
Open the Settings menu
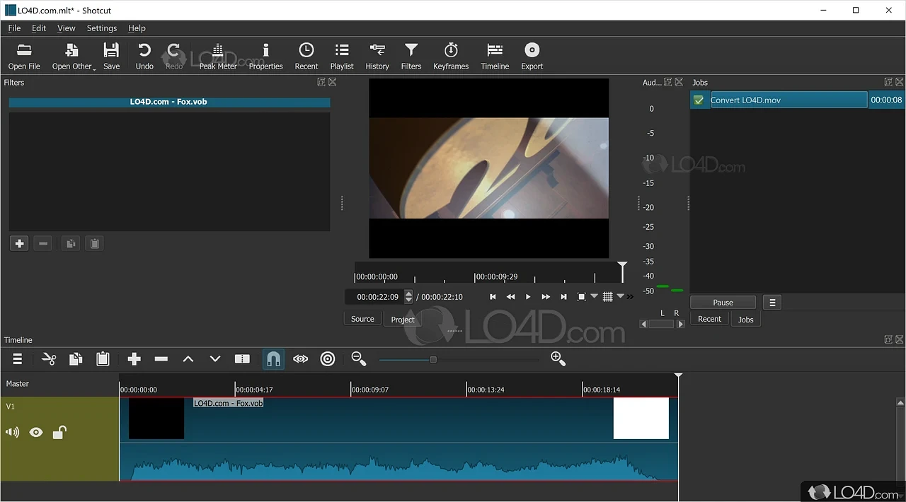101,28
